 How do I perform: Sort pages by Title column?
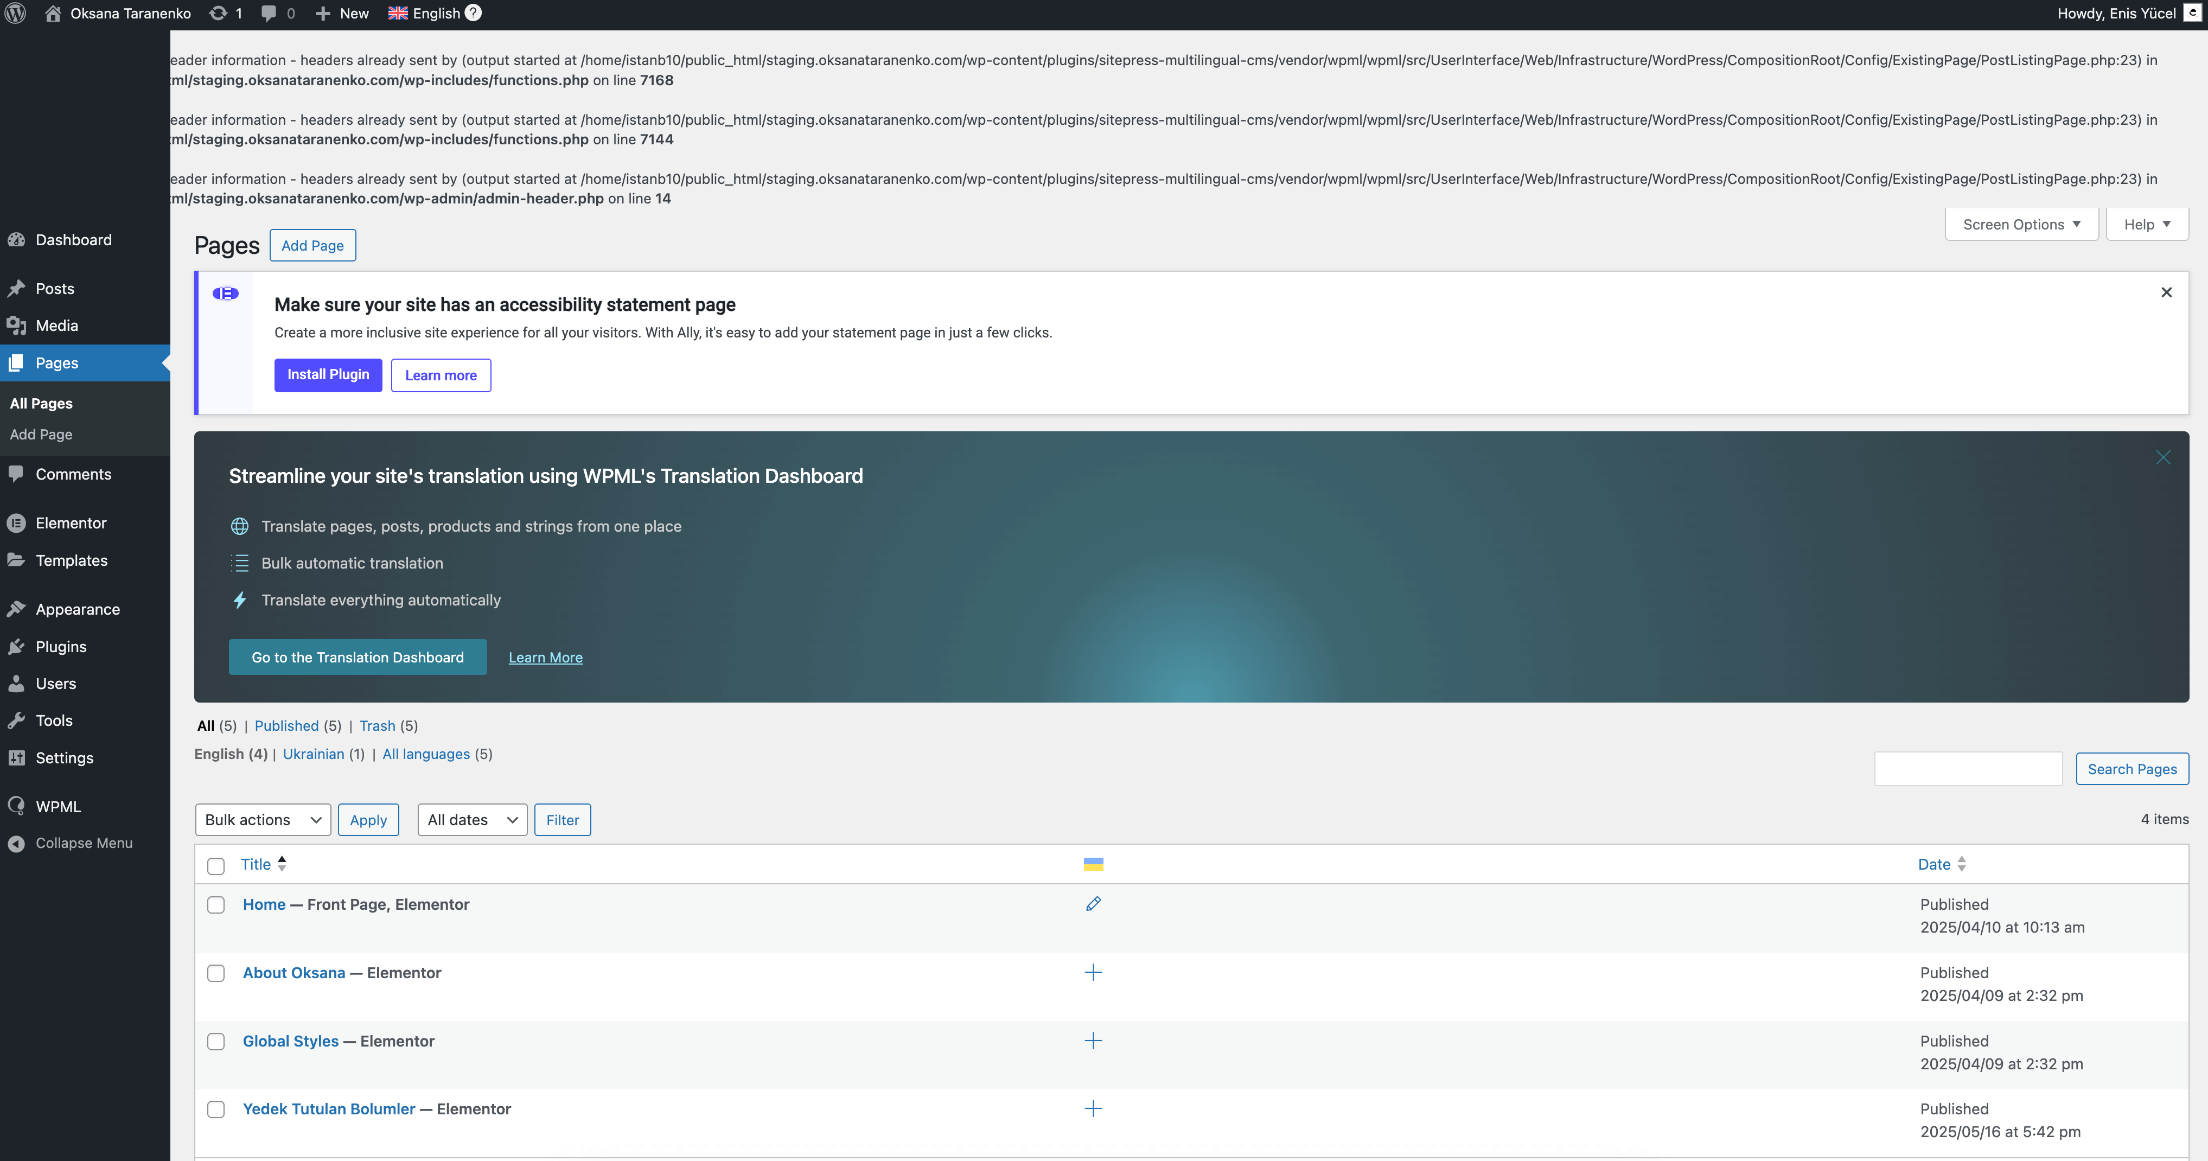coord(263,864)
